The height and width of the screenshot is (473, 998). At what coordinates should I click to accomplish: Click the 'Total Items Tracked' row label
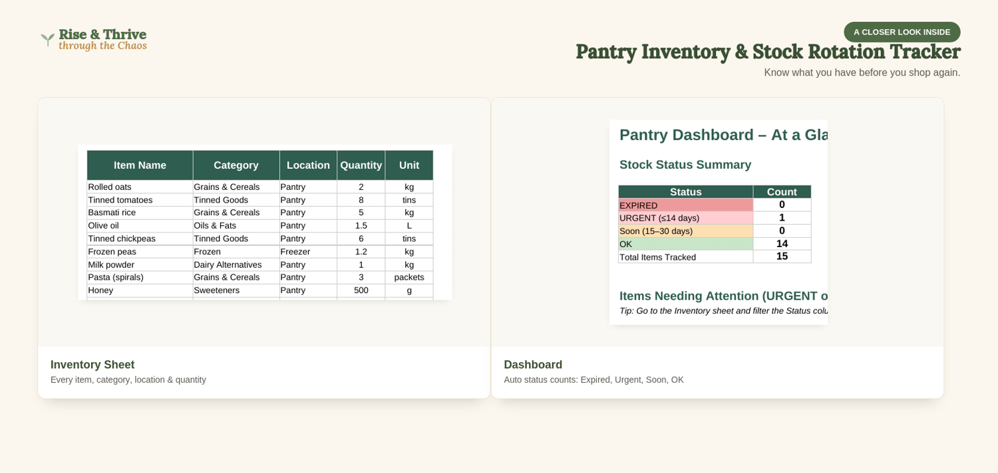click(685, 257)
